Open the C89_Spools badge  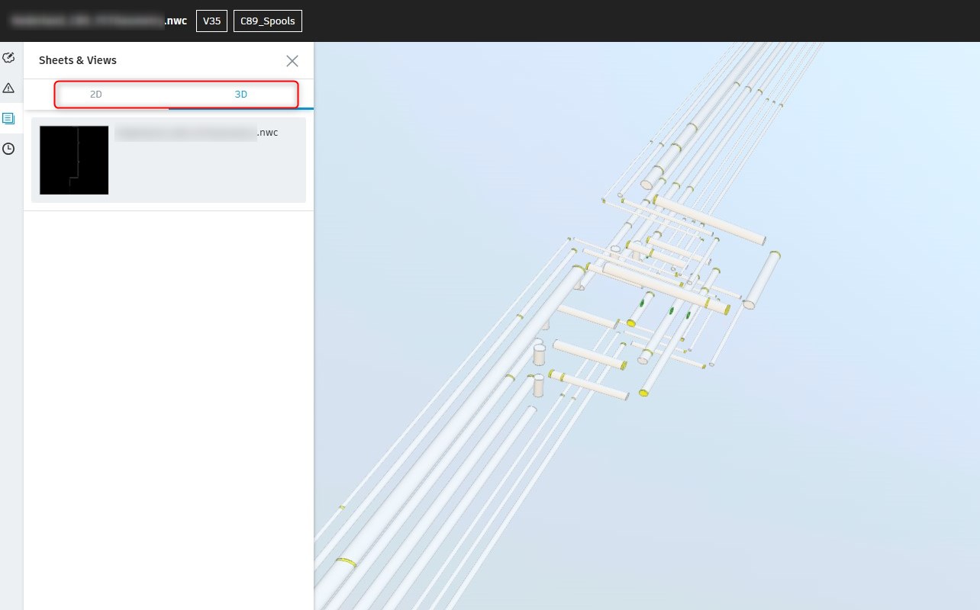(268, 21)
